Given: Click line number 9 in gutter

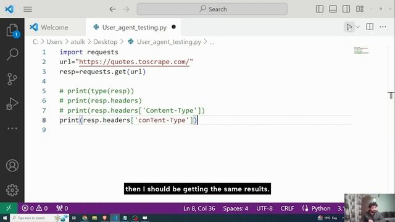Looking at the screenshot, I should click(x=44, y=130).
